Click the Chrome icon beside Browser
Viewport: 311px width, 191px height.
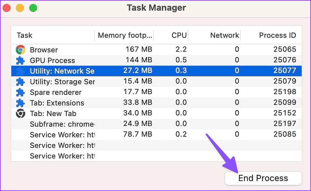point(20,49)
